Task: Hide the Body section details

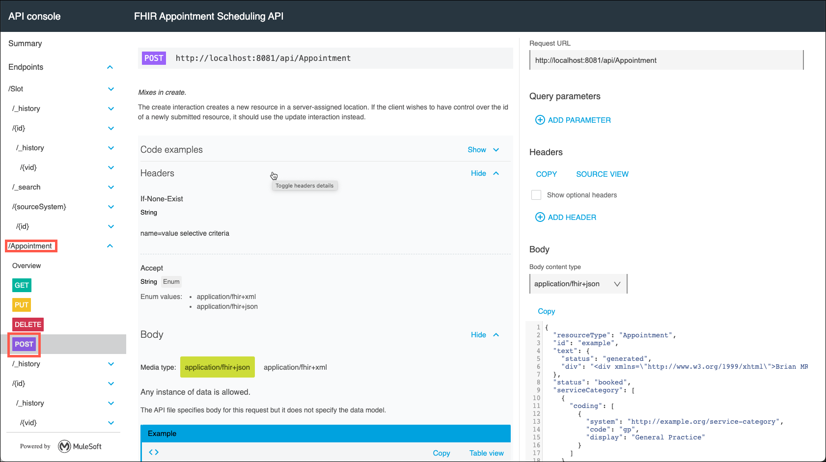Action: 485,335
